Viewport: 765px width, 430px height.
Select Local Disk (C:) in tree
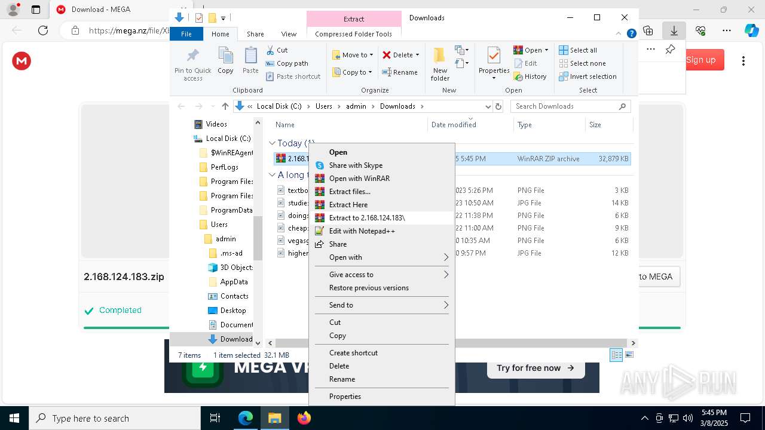click(228, 139)
